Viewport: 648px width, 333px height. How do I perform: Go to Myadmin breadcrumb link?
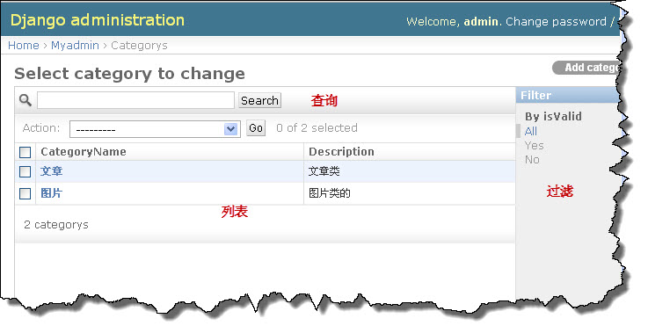click(x=76, y=46)
